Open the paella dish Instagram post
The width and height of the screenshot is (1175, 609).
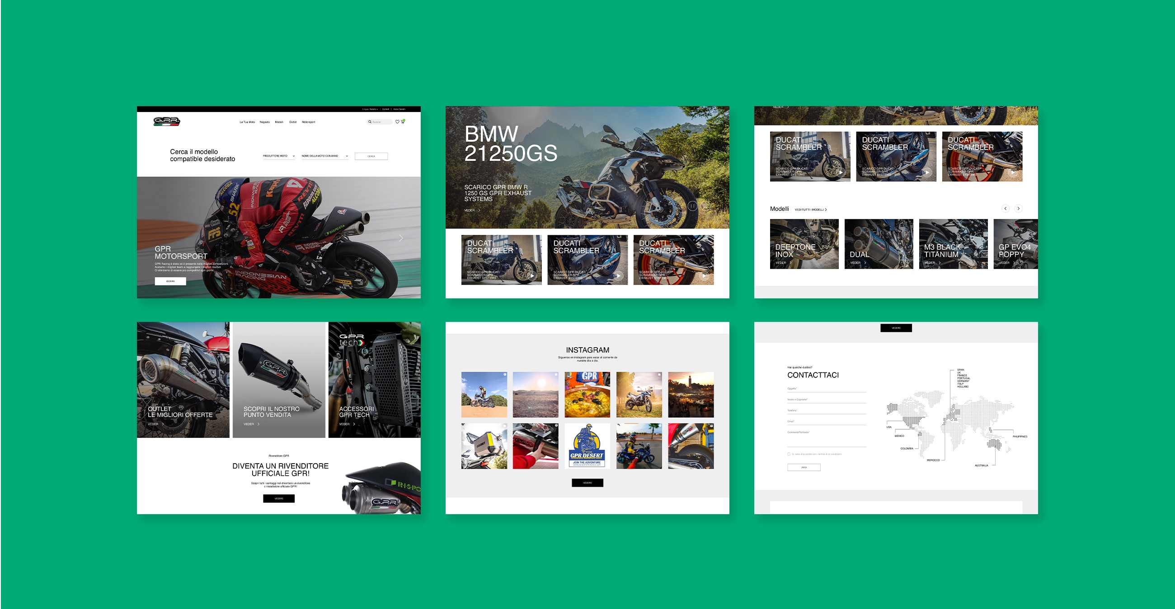587,395
